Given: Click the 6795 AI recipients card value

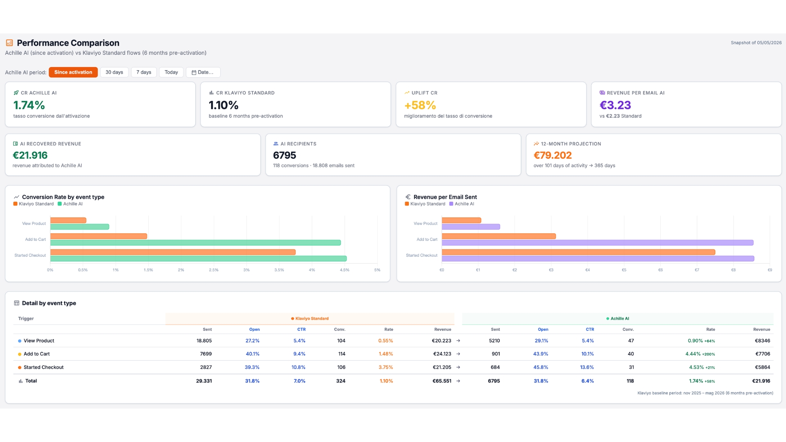Looking at the screenshot, I should point(285,156).
